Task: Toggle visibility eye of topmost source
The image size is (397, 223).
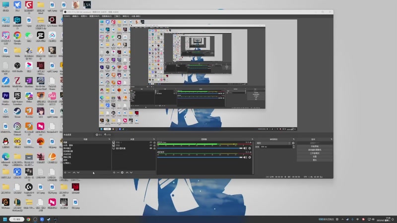Action: coord(151,142)
